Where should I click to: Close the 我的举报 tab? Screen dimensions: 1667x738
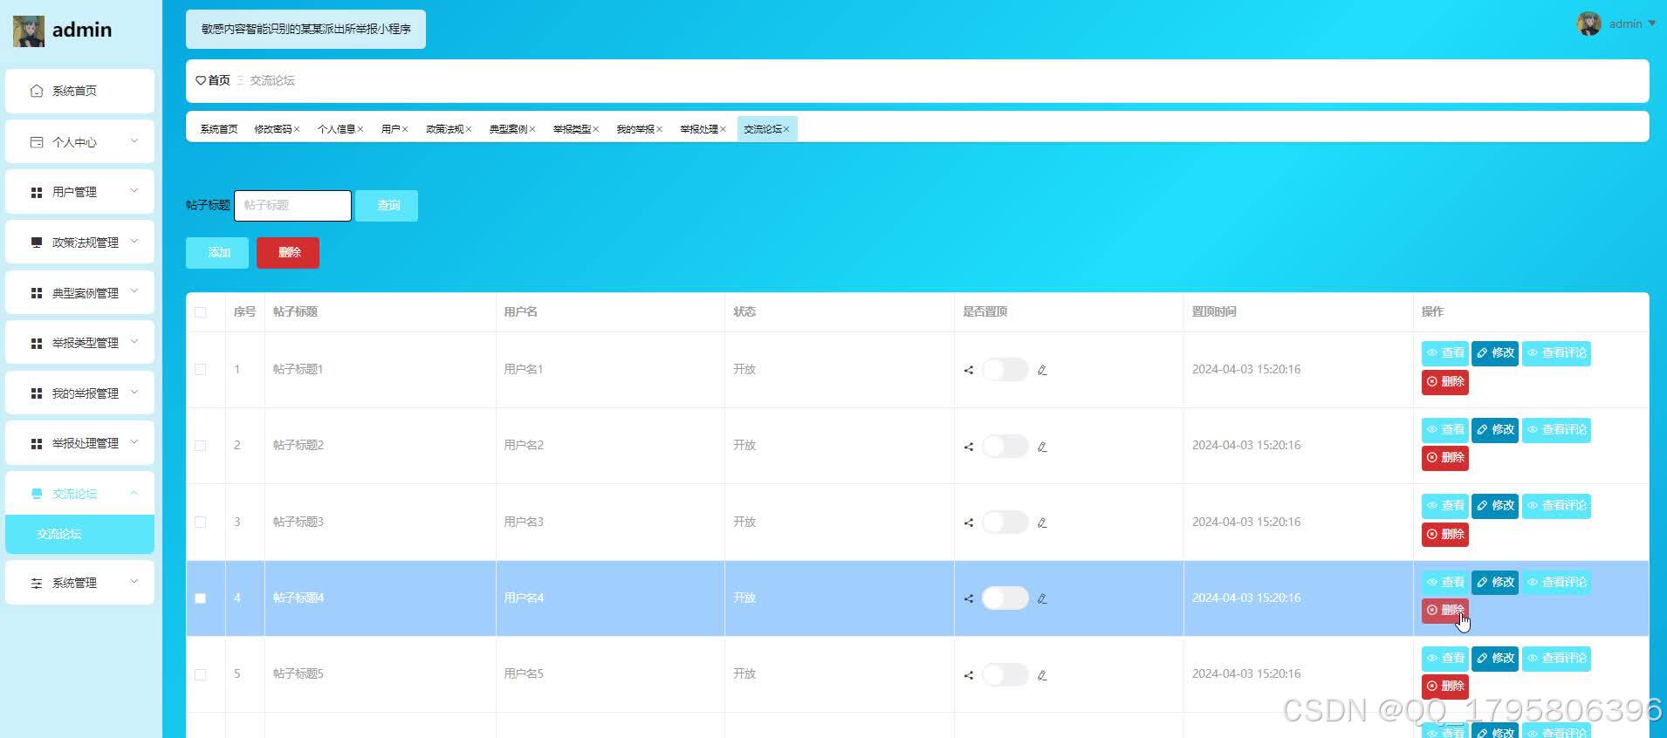click(660, 129)
